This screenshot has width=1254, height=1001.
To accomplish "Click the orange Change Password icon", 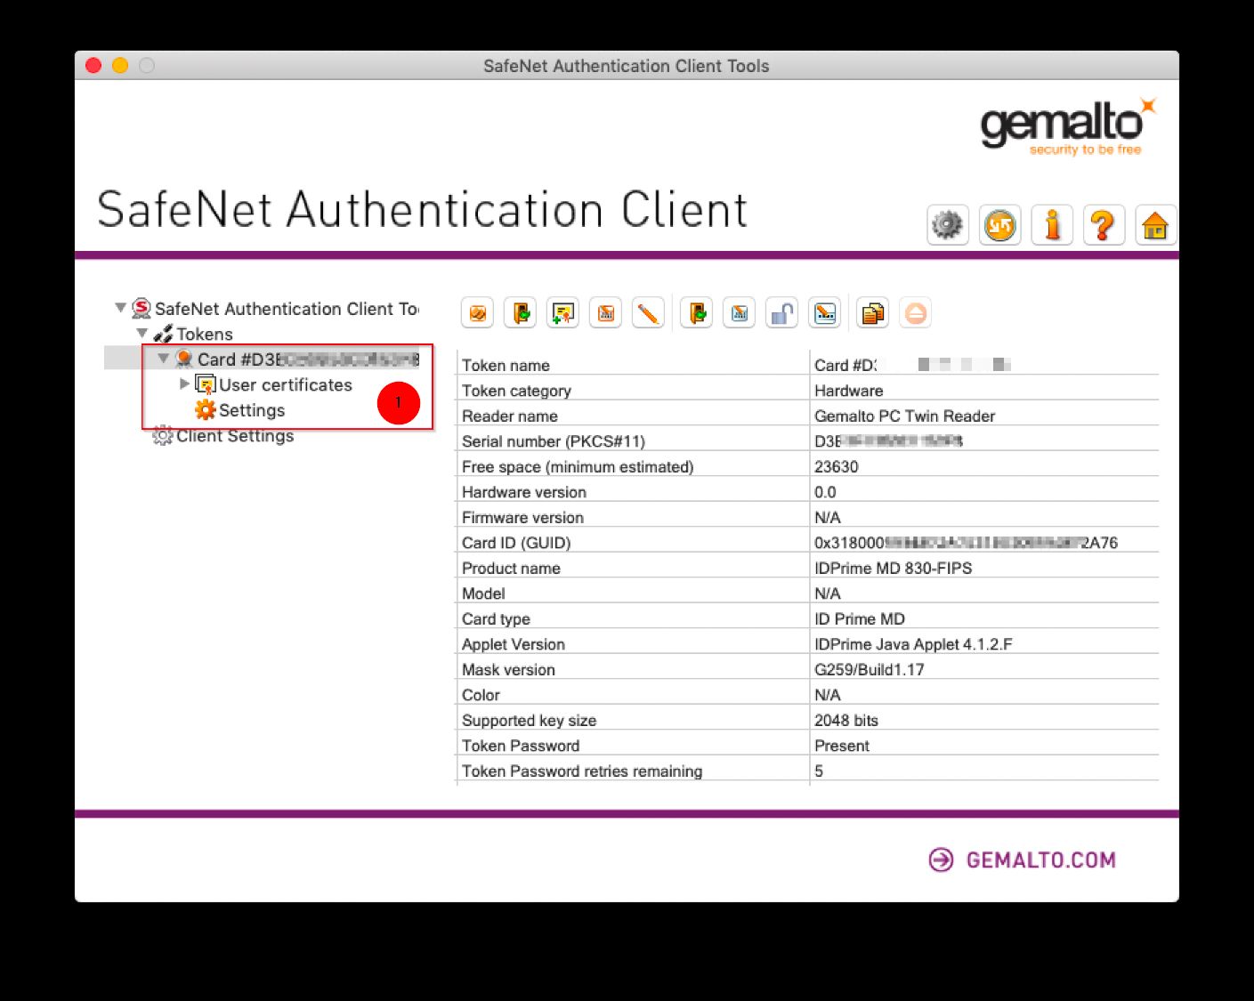I will [606, 313].
